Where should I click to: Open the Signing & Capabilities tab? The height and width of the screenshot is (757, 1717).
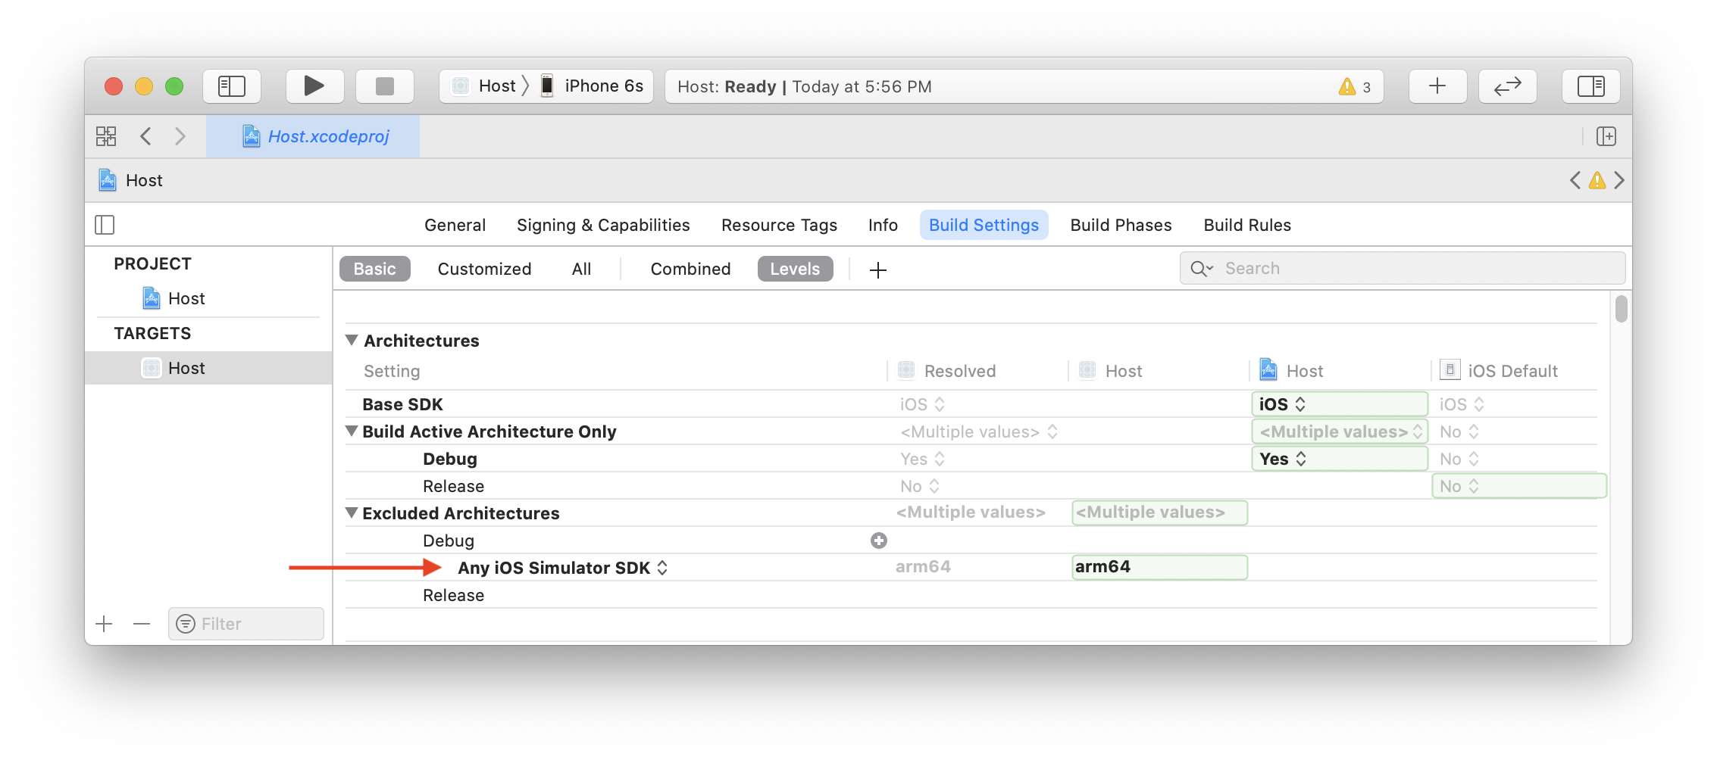coord(603,225)
